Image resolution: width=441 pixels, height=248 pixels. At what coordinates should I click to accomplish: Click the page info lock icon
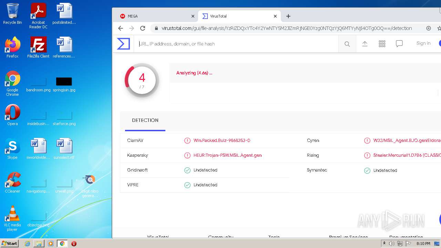pos(156,28)
